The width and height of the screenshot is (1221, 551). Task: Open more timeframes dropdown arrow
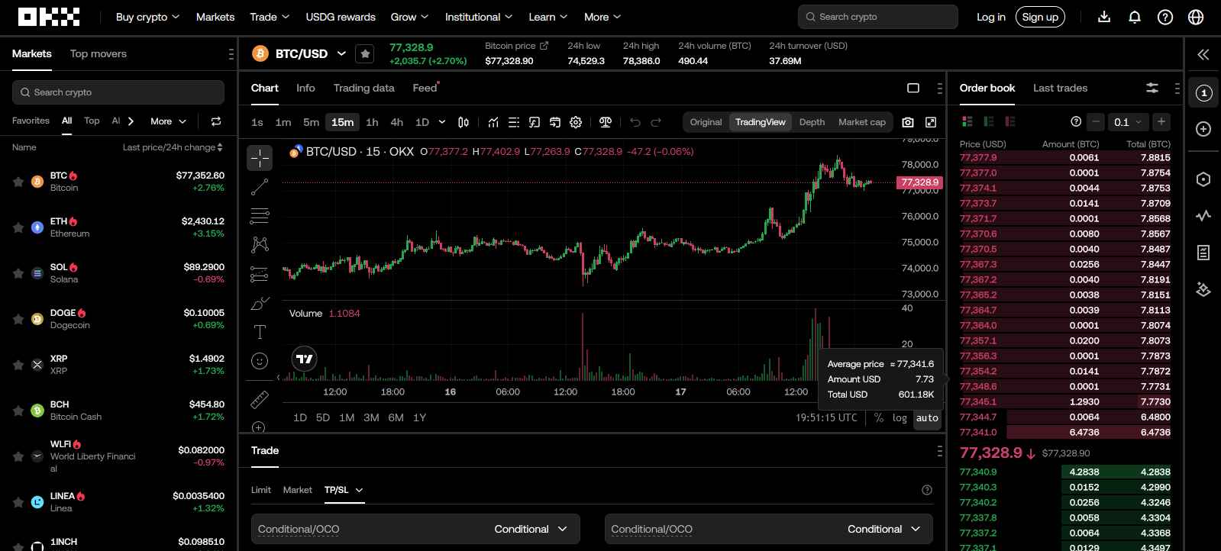pos(442,122)
